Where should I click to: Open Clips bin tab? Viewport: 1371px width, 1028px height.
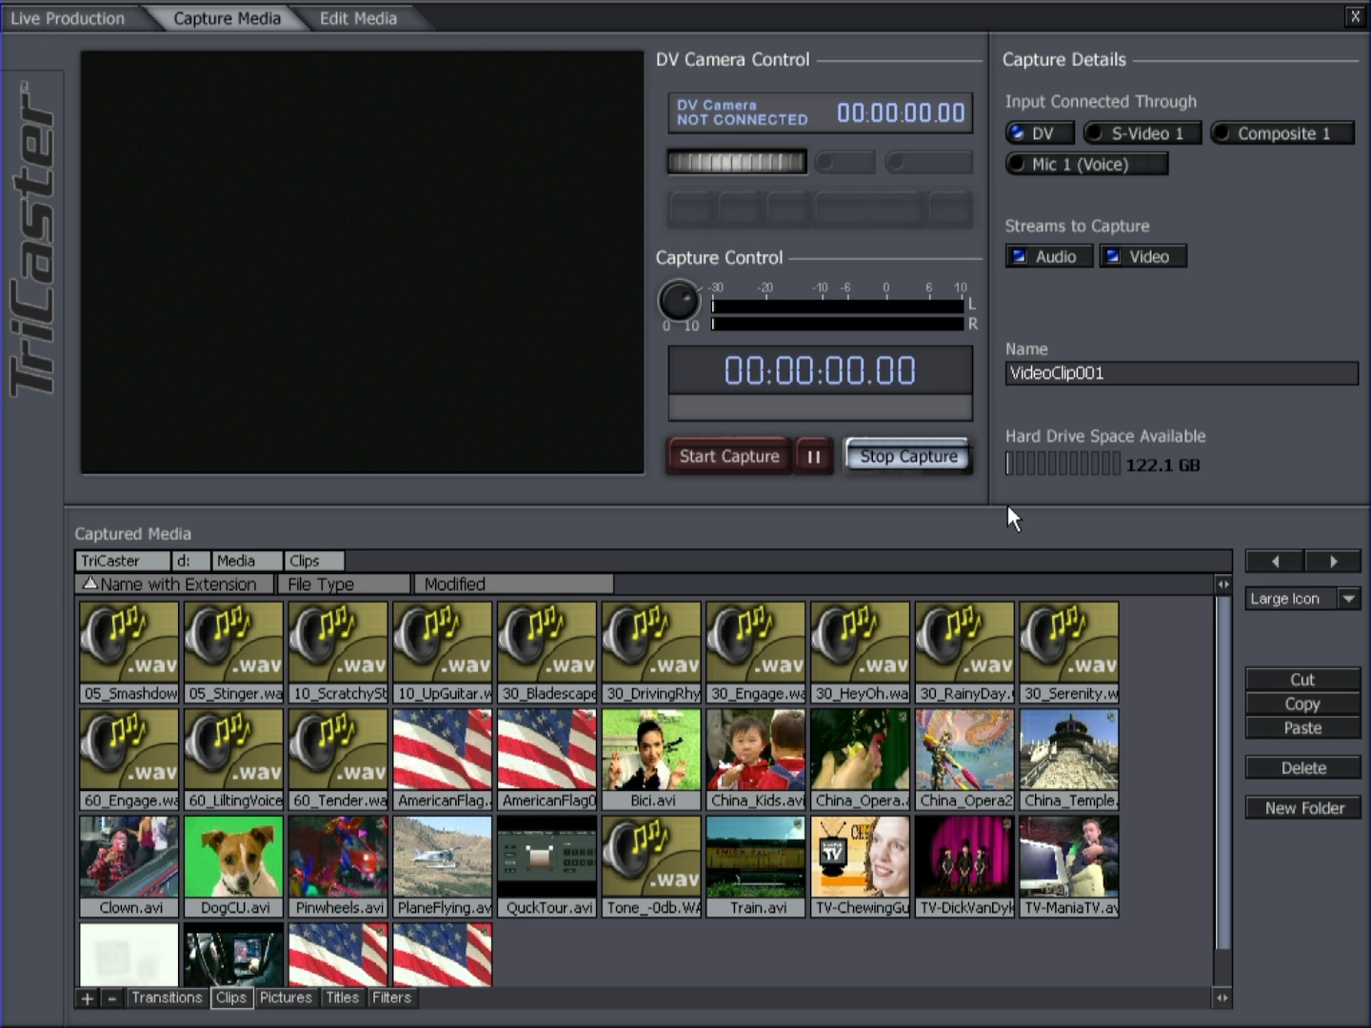(231, 998)
